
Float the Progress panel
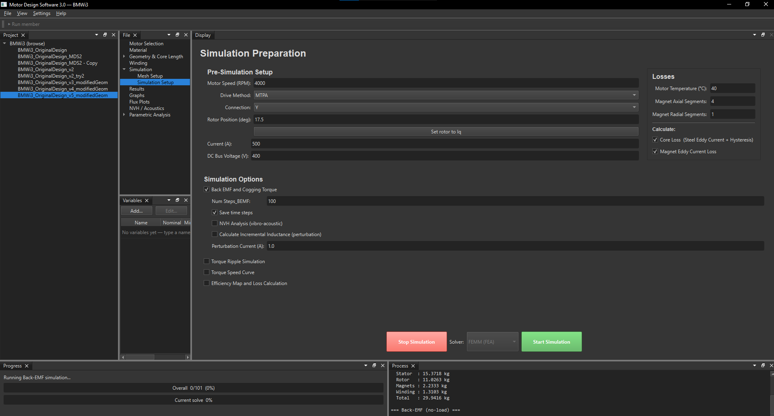(374, 365)
